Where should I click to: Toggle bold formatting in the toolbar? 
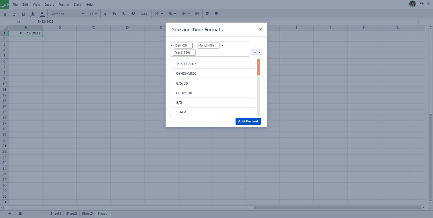[x=5, y=14]
